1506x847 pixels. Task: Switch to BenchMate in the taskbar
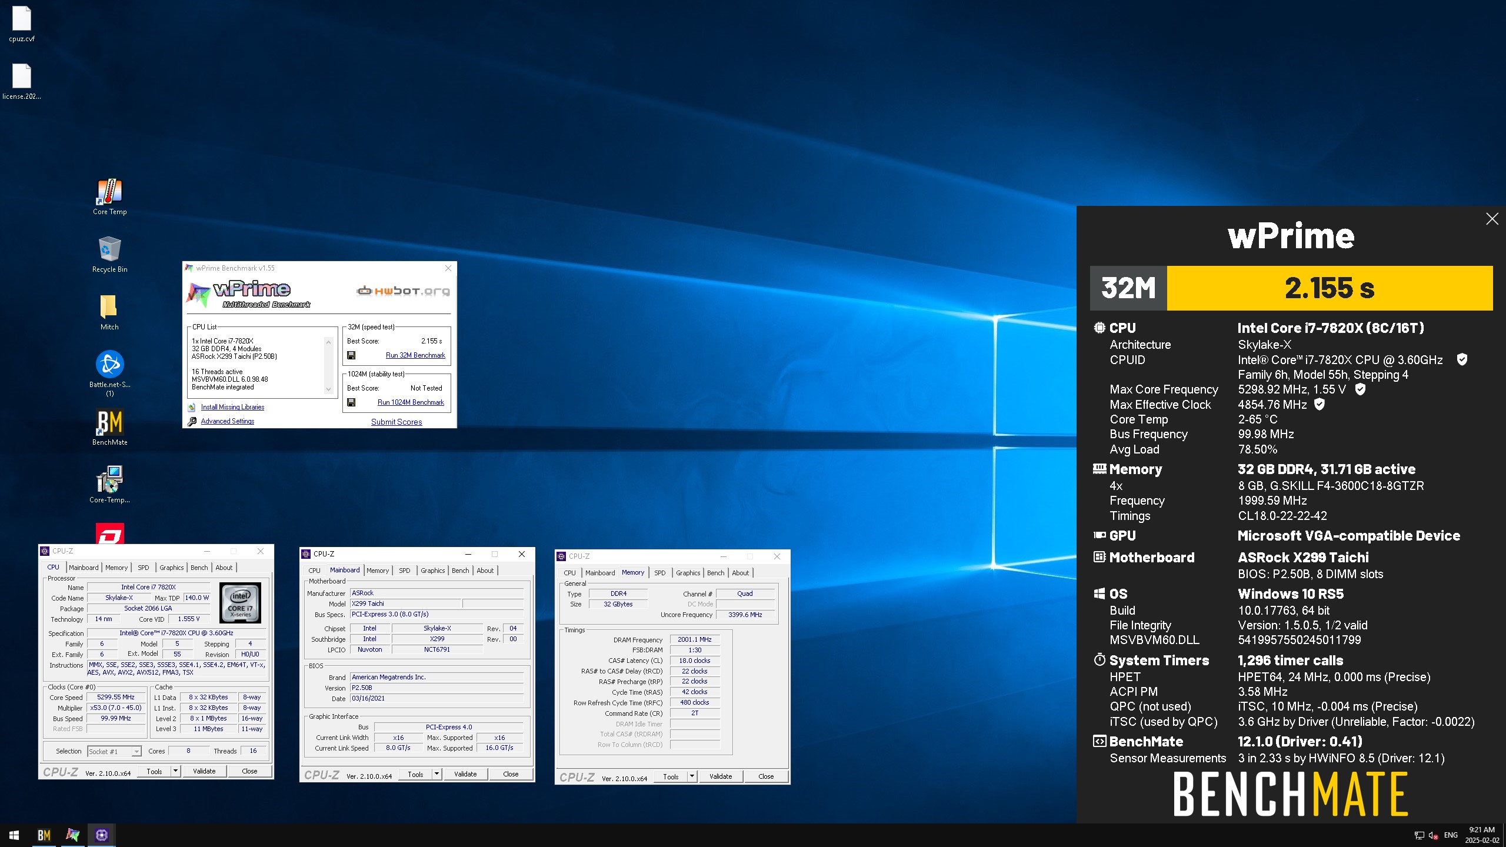(x=44, y=835)
